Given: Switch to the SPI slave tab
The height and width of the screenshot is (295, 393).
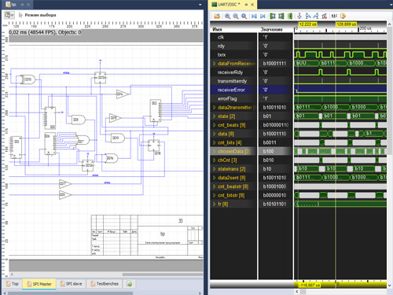Looking at the screenshot, I should pyautogui.click(x=72, y=284).
